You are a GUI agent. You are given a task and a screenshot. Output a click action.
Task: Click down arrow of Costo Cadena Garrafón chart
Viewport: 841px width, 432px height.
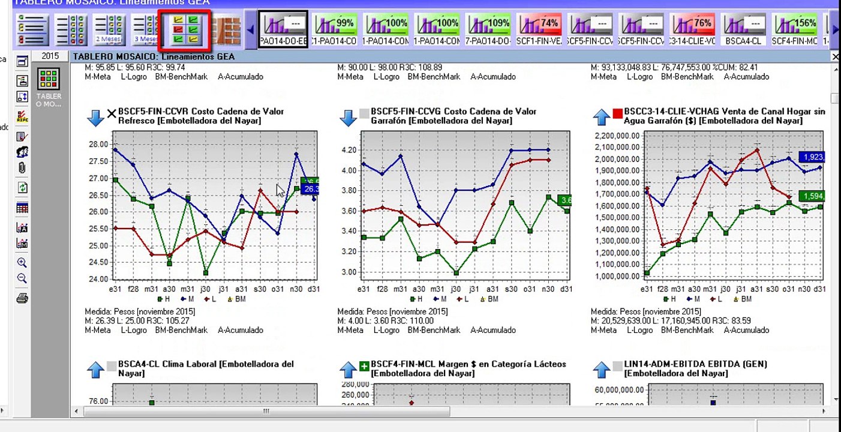[x=349, y=117]
